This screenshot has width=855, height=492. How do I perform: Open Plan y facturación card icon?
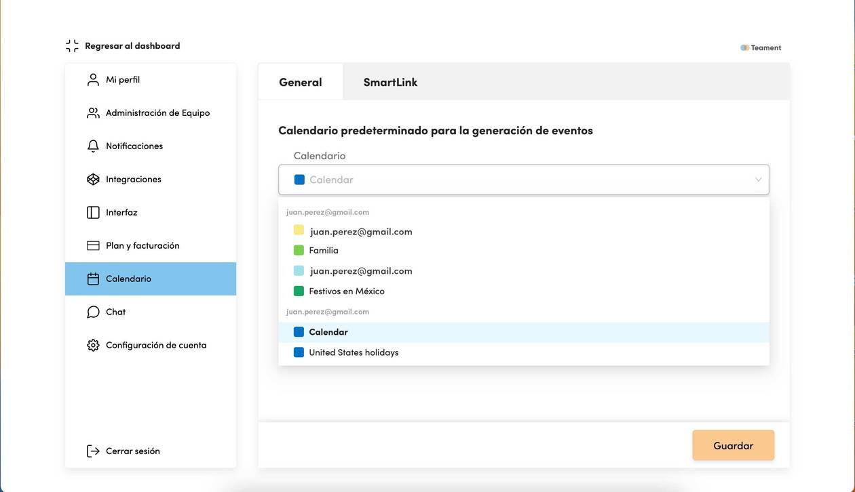(x=93, y=246)
